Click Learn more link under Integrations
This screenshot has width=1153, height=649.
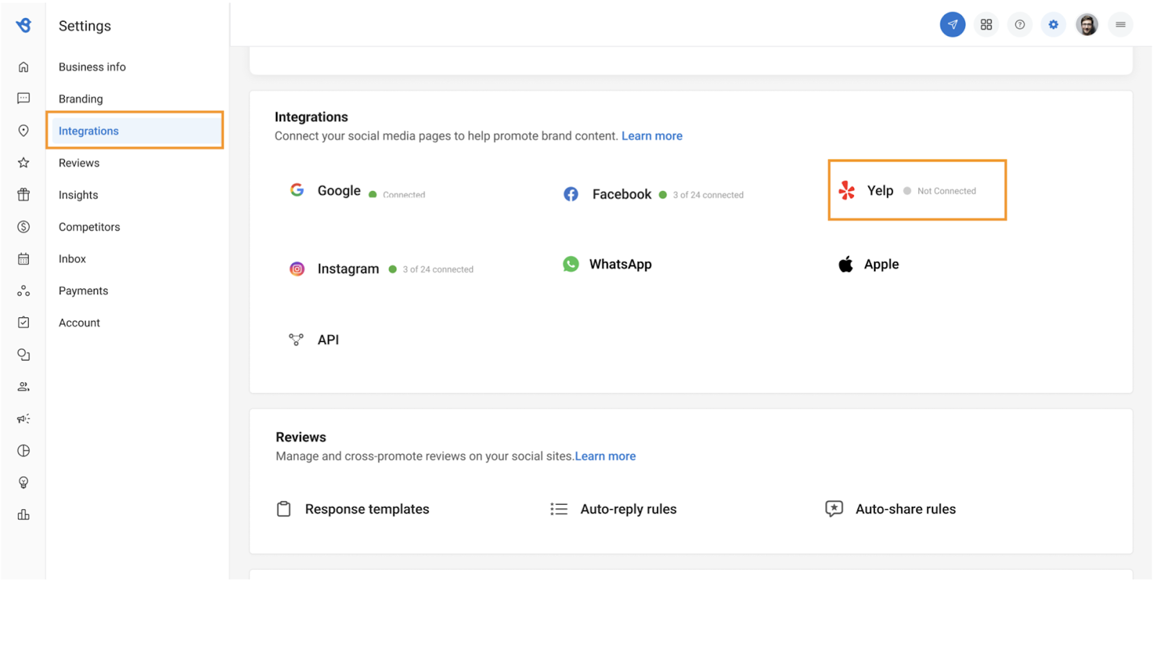click(x=652, y=136)
